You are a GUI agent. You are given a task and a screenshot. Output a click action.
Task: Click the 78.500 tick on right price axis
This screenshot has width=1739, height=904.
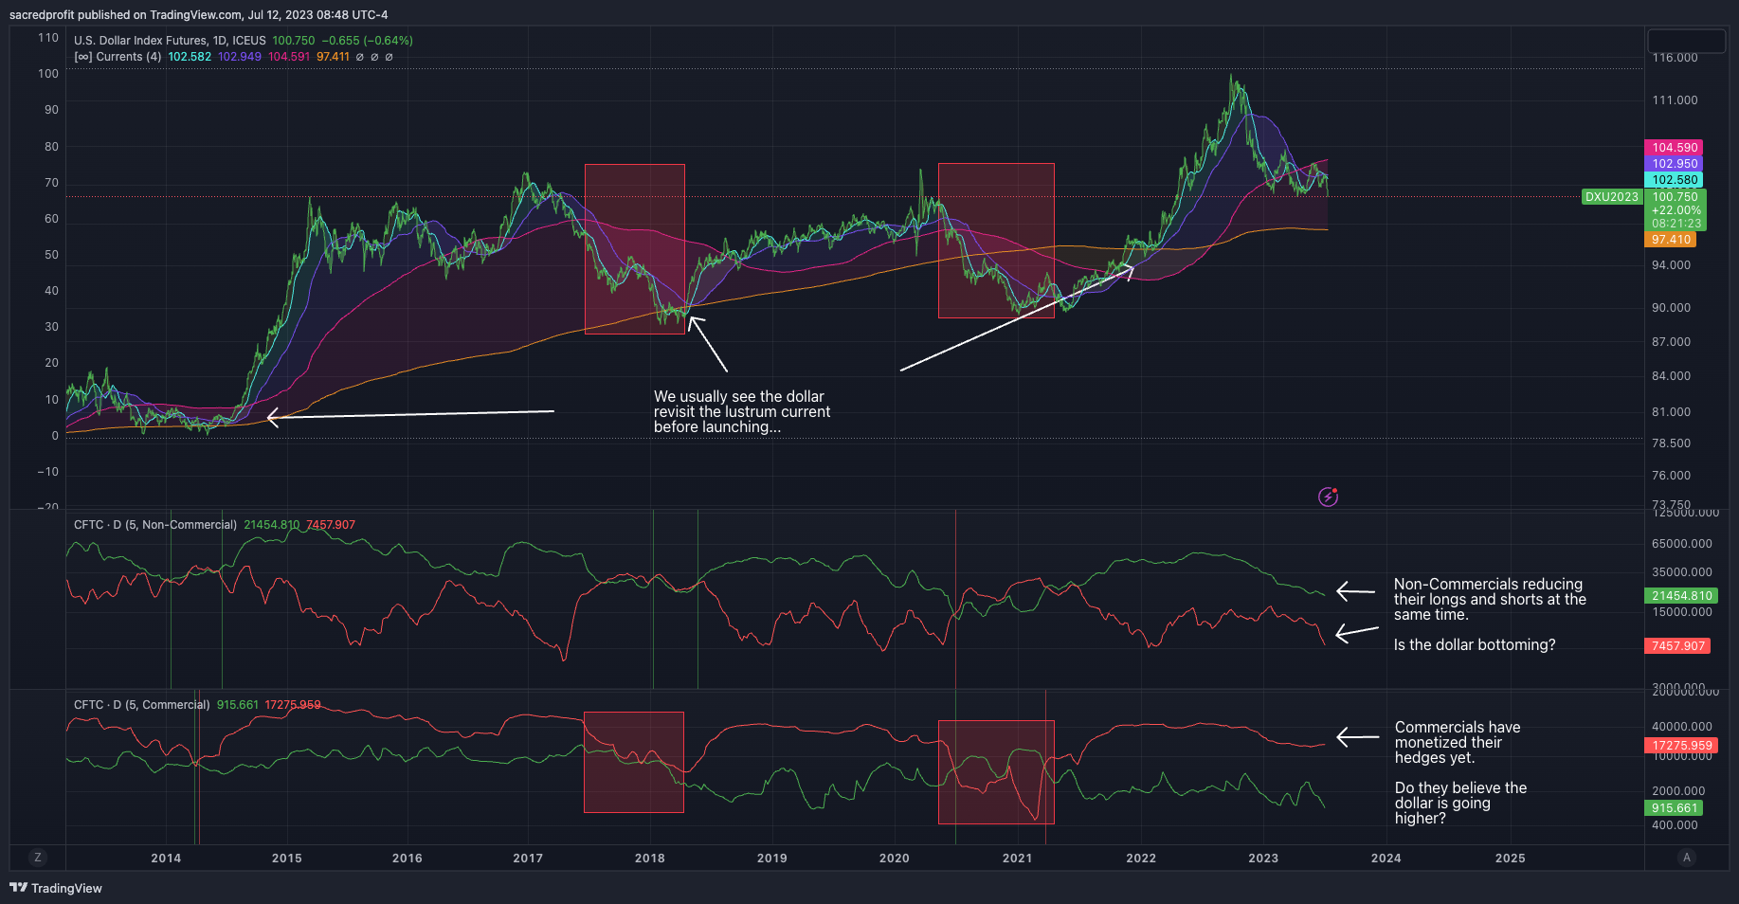tap(1672, 443)
